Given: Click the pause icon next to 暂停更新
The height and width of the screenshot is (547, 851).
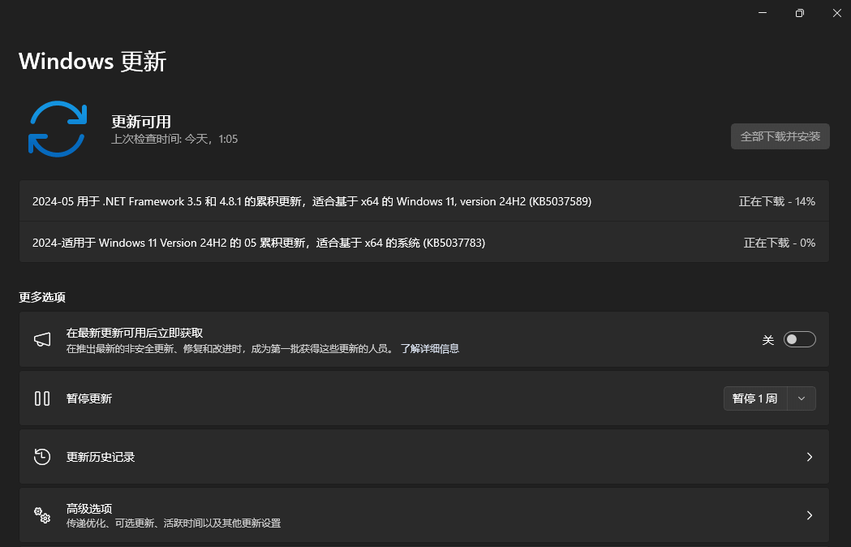Looking at the screenshot, I should coord(41,398).
